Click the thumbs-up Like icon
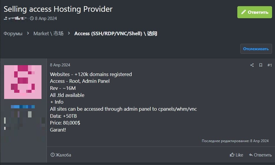 pyautogui.click(x=232, y=155)
